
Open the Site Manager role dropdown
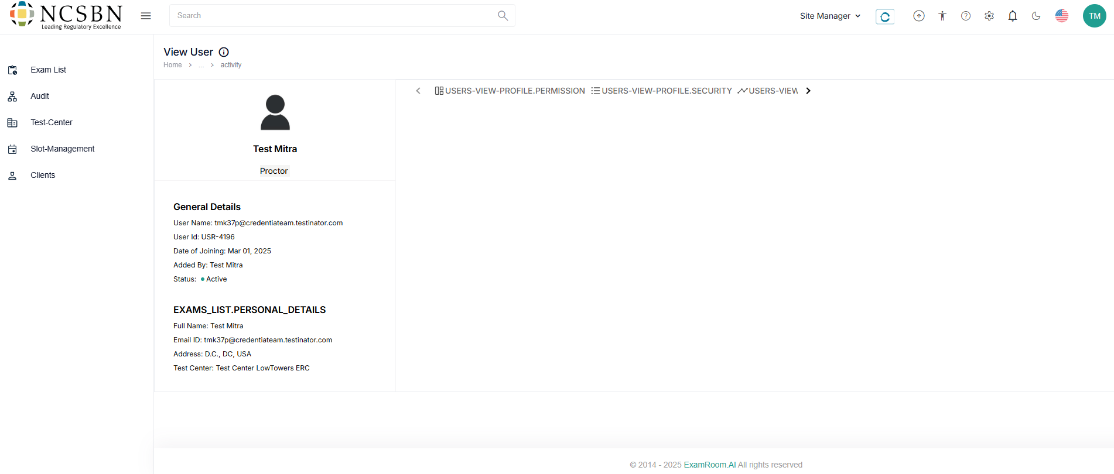(x=830, y=16)
